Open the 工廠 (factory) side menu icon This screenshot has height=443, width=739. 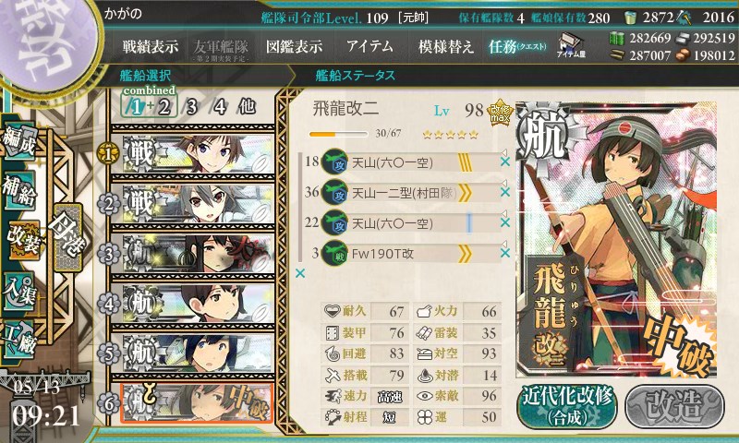coord(19,339)
